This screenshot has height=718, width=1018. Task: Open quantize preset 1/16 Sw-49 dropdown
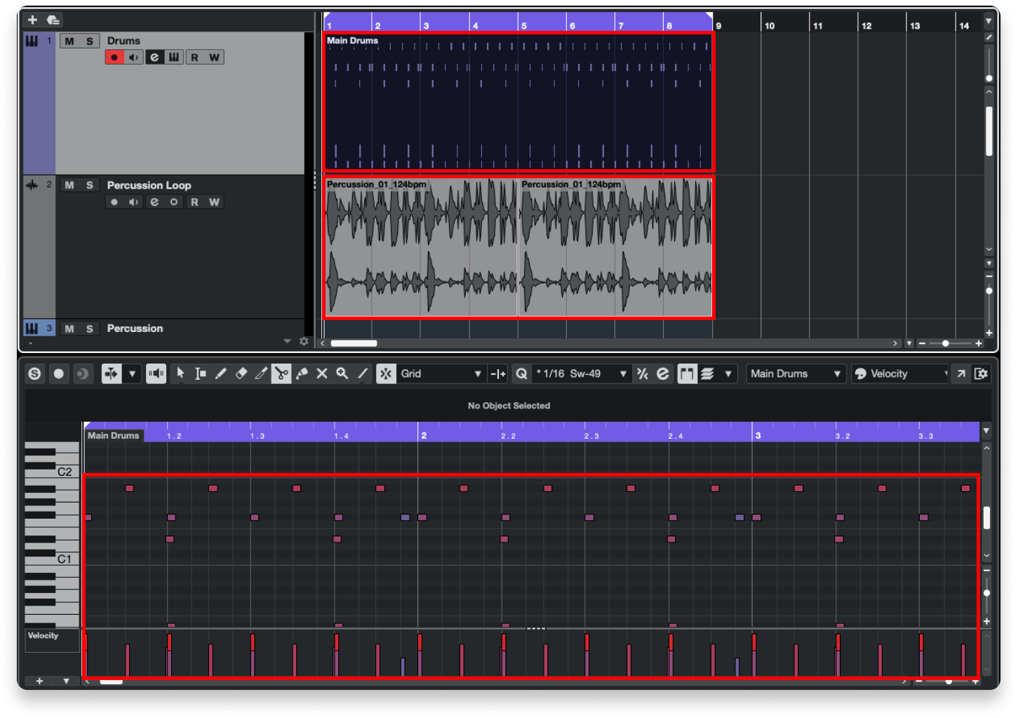click(582, 373)
